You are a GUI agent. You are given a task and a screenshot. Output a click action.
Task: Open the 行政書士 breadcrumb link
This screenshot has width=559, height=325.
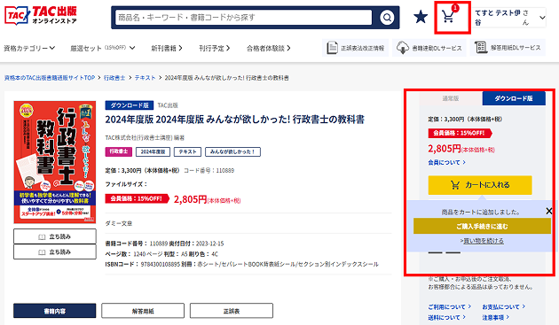pos(114,78)
